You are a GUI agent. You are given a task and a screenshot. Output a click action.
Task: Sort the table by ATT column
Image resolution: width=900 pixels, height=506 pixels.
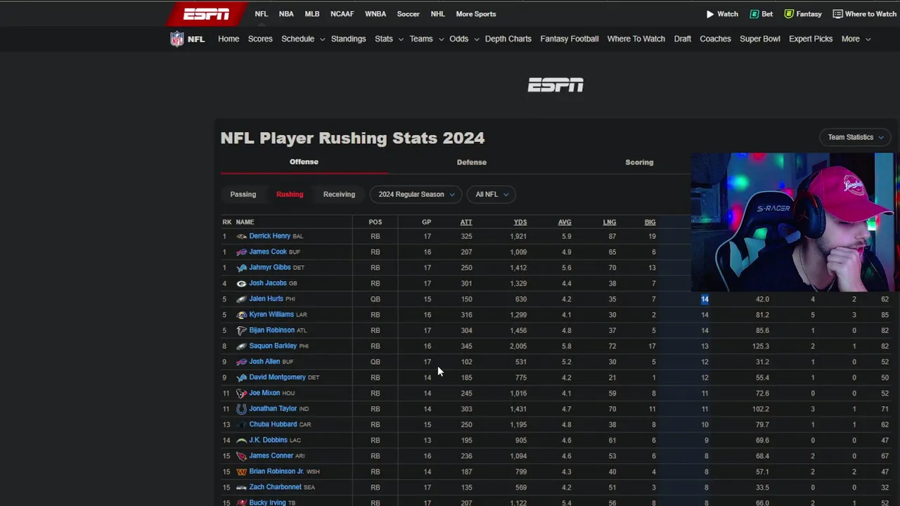point(466,222)
